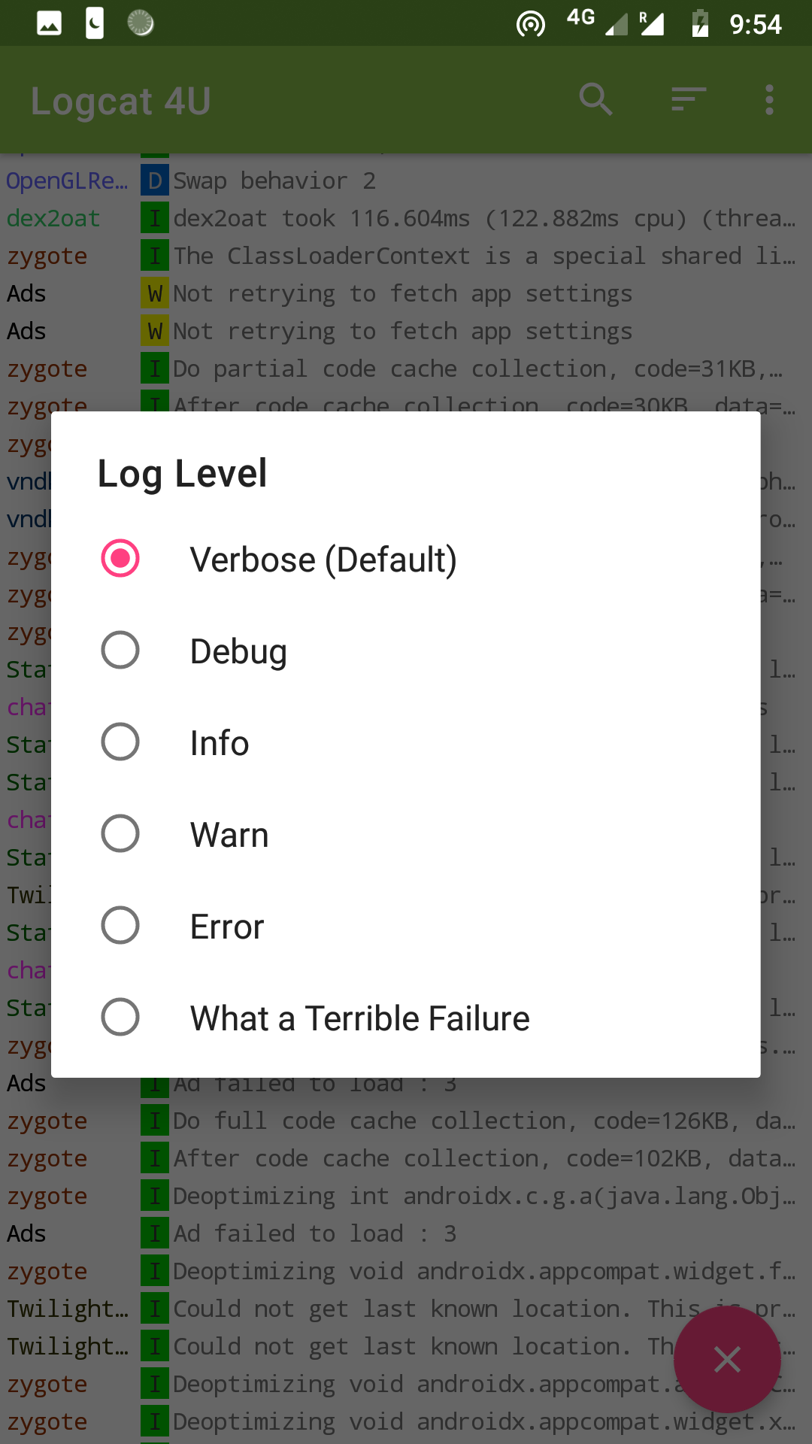Open the three-dot overflow menu
Image resolution: width=812 pixels, height=1444 pixels.
coord(769,99)
